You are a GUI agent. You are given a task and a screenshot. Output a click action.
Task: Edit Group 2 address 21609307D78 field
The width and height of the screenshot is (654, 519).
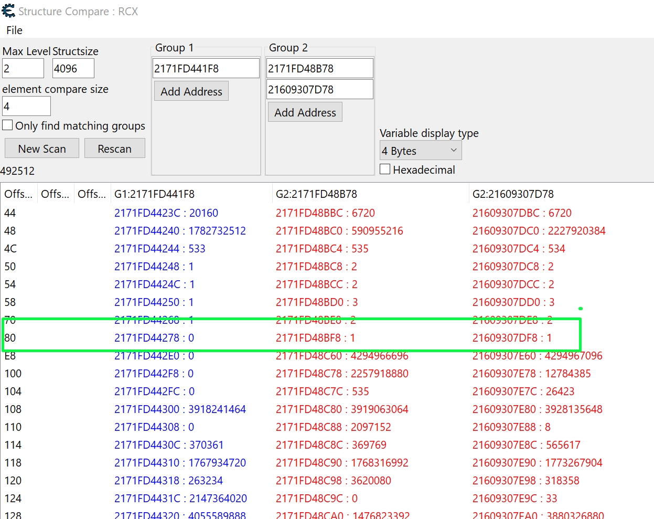pyautogui.click(x=319, y=90)
